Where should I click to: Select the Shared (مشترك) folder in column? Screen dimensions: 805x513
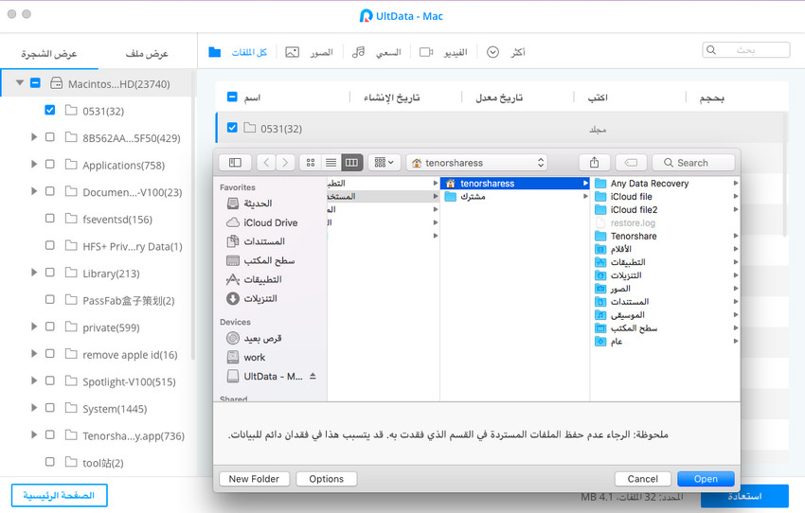click(515, 197)
